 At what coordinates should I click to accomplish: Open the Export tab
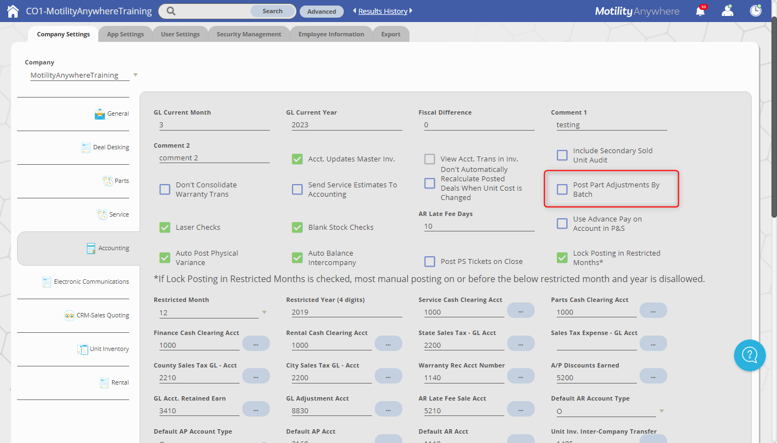coord(391,34)
